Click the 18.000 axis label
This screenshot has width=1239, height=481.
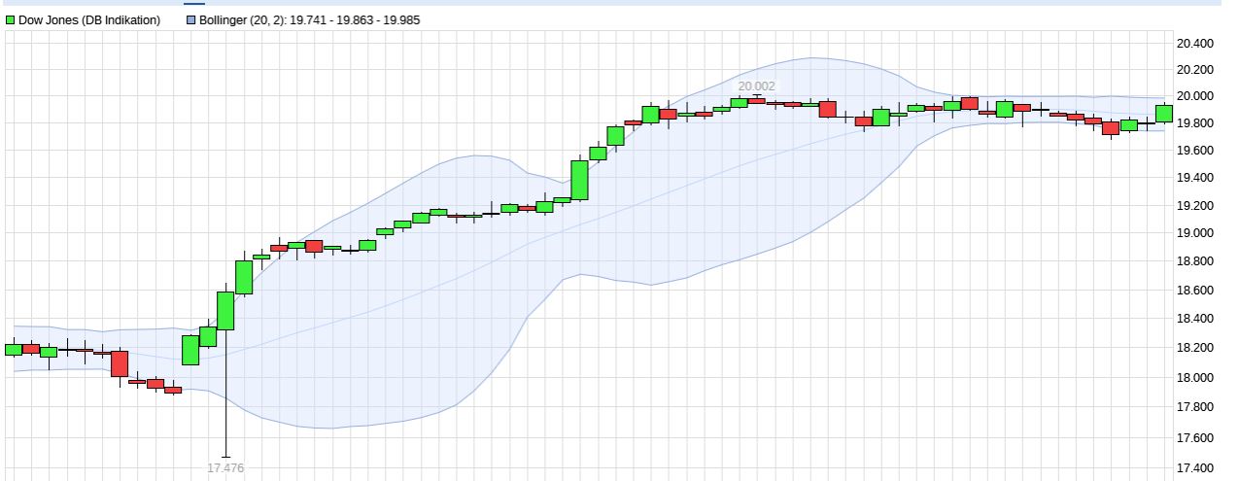coord(1194,378)
